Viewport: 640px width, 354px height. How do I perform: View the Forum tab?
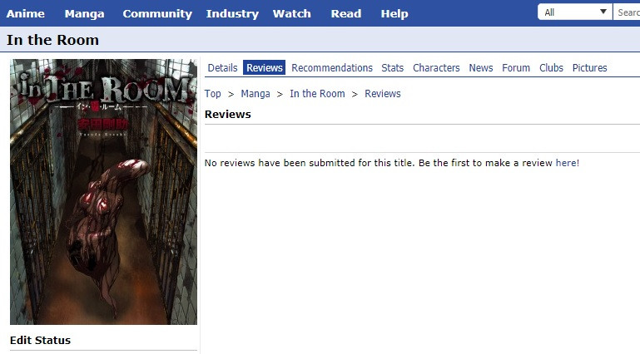516,67
